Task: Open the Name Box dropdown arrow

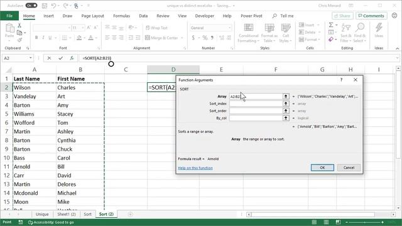Action: click(x=31, y=58)
